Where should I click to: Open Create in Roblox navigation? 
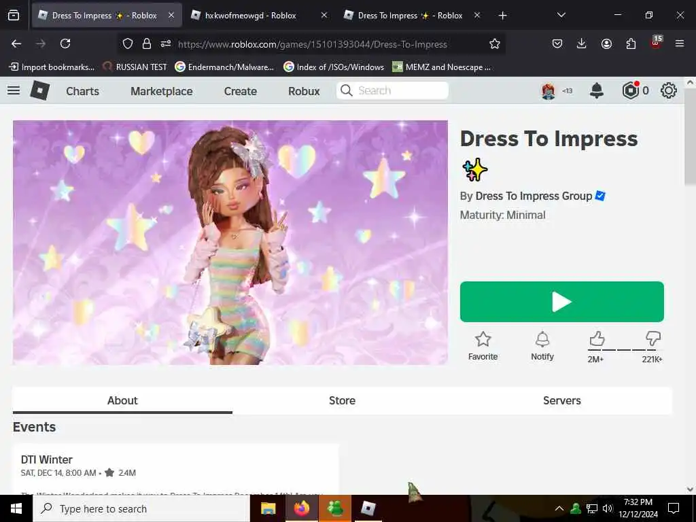click(x=241, y=91)
